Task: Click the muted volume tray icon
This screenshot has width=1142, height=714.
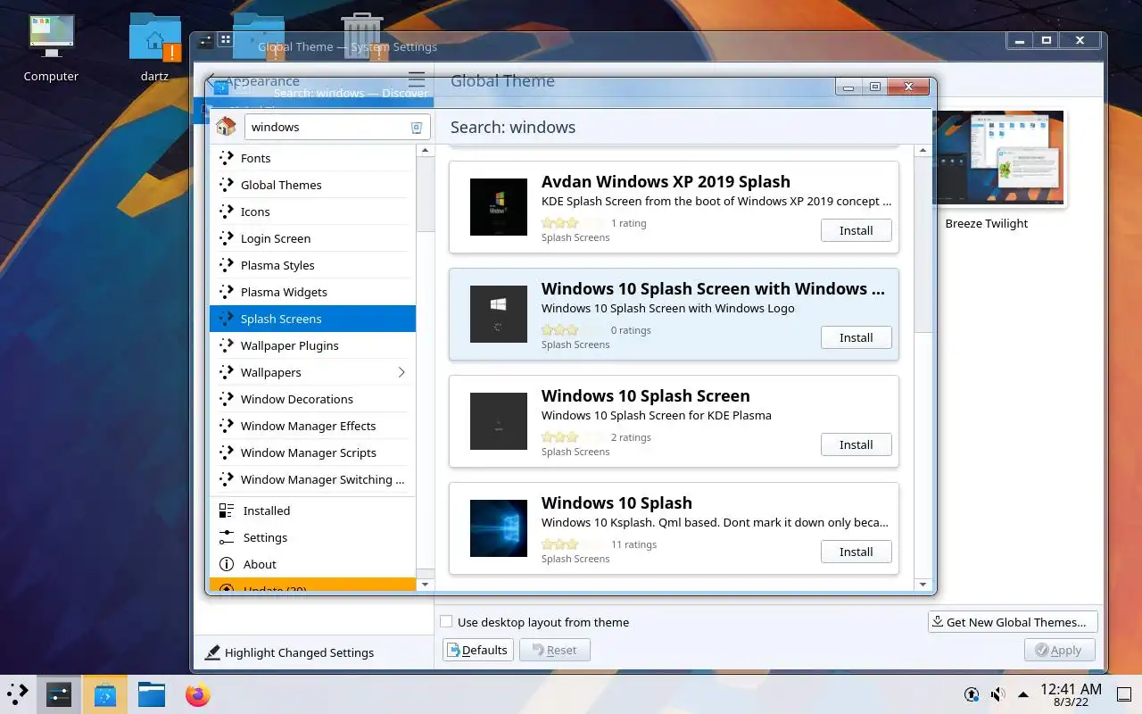Action: [997, 693]
